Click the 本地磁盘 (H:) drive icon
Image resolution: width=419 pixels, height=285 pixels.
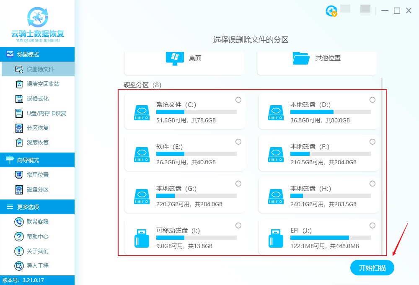click(x=276, y=197)
